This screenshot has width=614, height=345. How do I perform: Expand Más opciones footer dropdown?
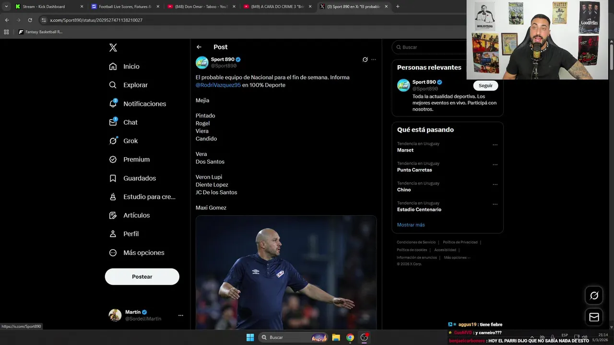[457, 258]
